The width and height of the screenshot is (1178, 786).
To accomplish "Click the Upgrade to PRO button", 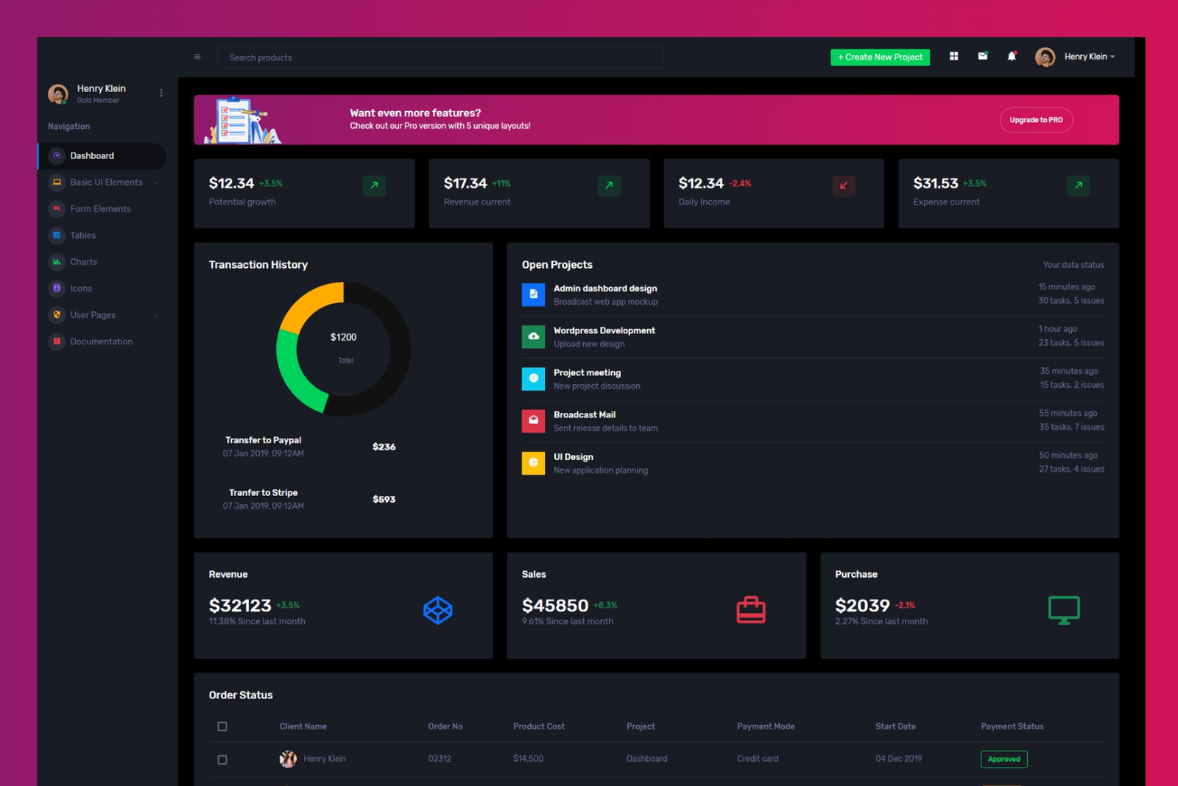I will coord(1035,119).
